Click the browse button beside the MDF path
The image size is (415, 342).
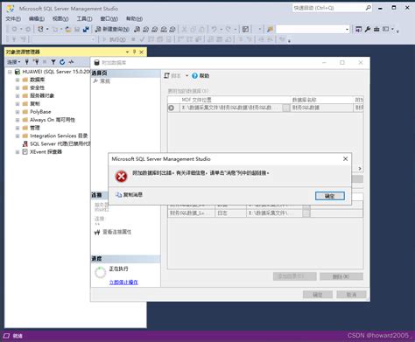point(286,108)
